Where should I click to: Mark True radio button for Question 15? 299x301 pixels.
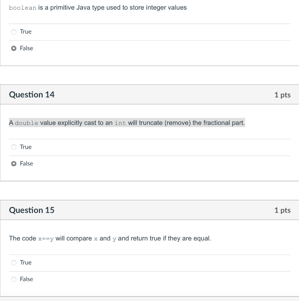pyautogui.click(x=14, y=262)
